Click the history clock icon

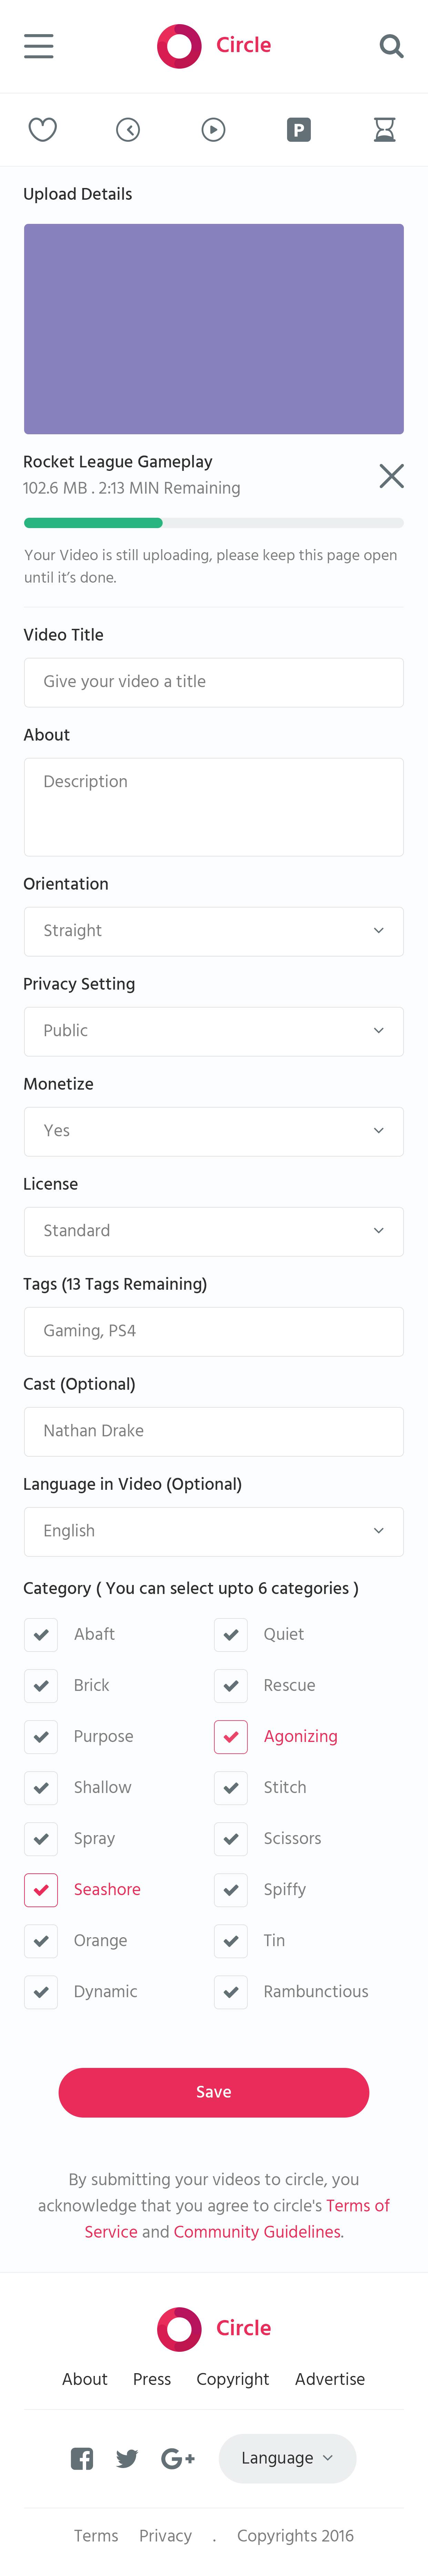128,130
